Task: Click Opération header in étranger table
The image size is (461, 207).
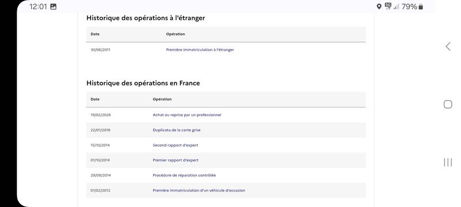Action: tap(176, 34)
